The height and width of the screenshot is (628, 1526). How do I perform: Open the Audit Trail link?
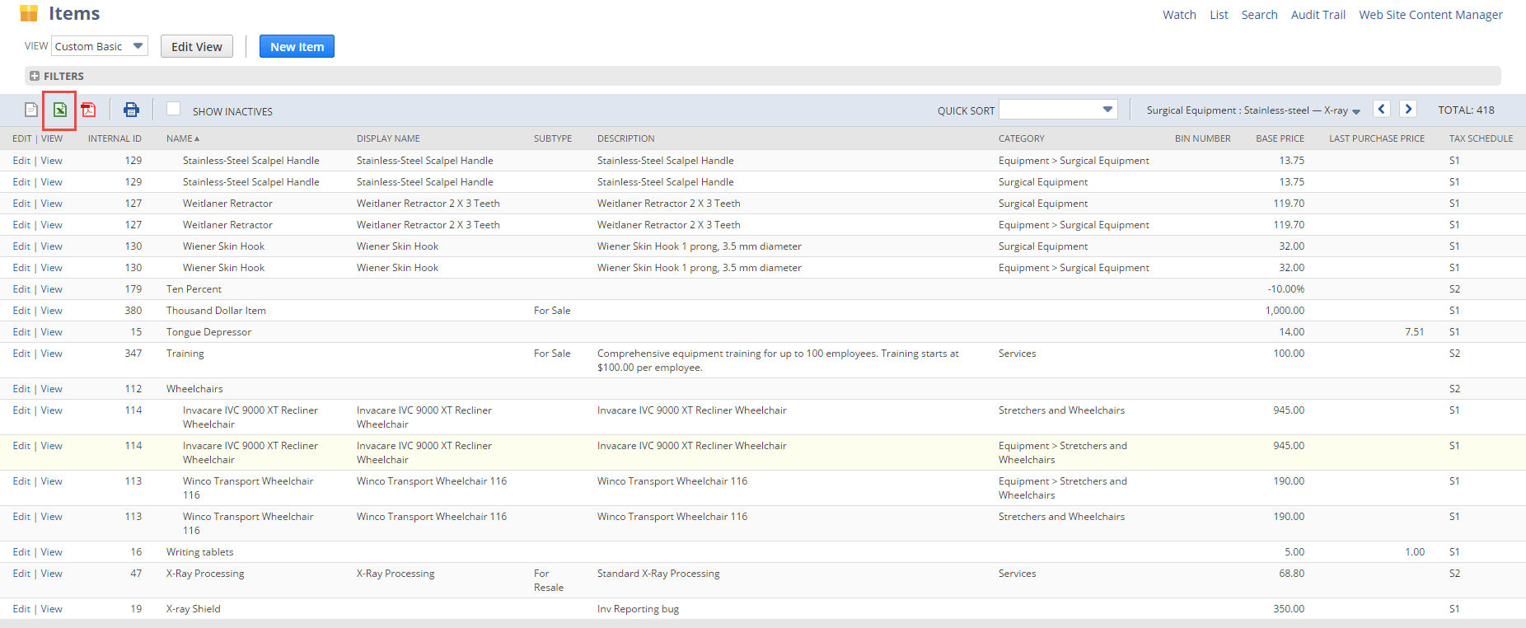(x=1318, y=15)
